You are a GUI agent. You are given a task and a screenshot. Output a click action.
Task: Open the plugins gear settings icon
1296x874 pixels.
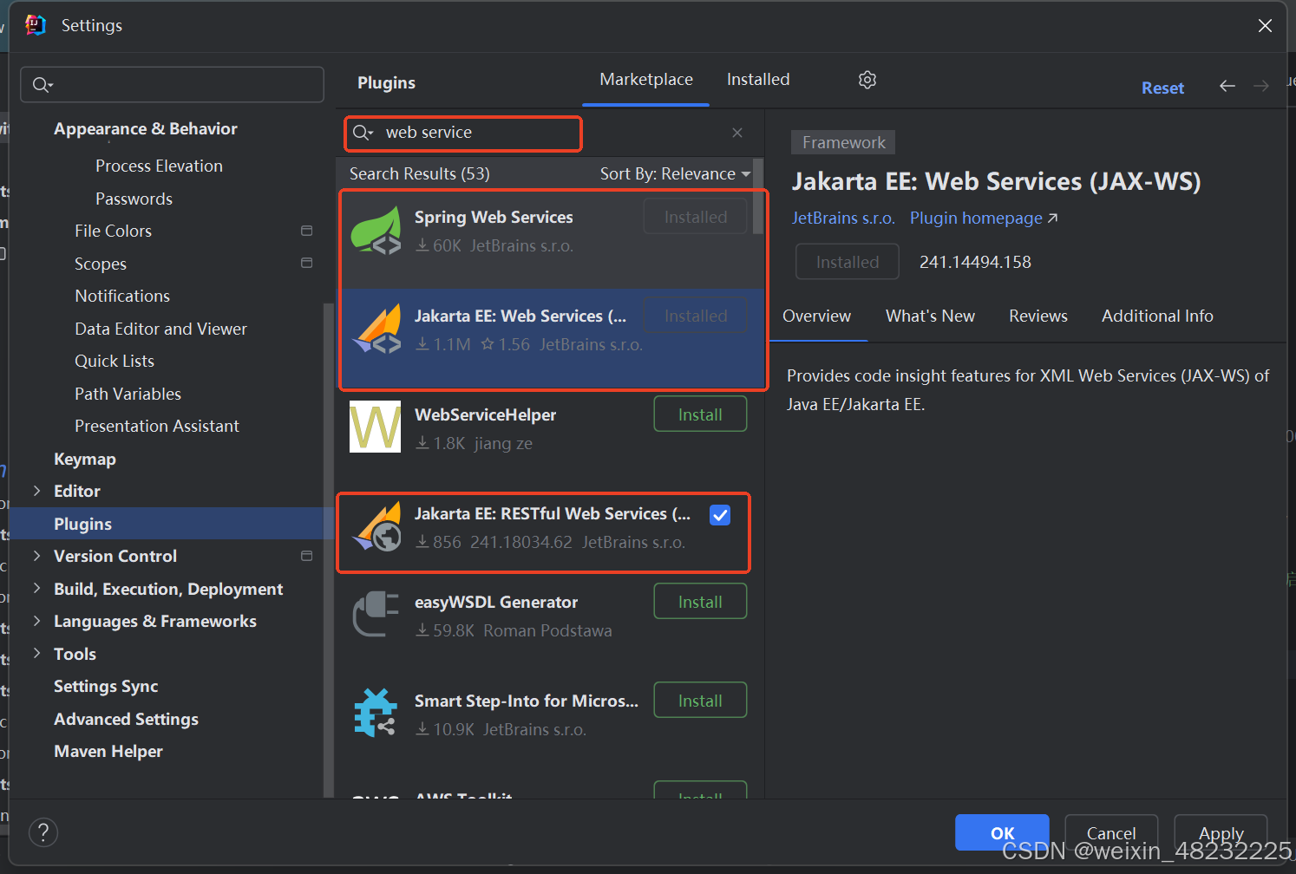(867, 80)
